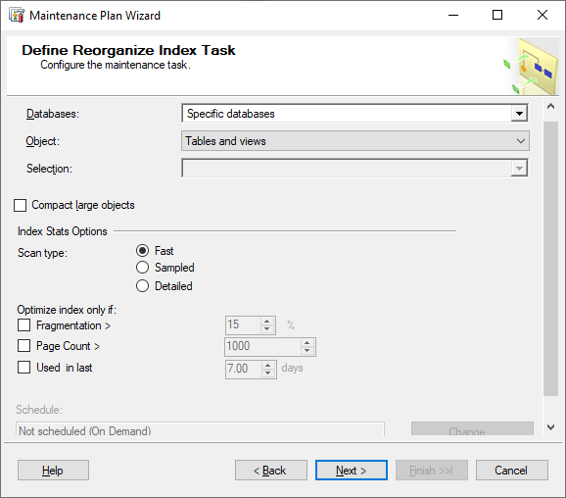Decrease the Used in last days spinner

coord(268,373)
